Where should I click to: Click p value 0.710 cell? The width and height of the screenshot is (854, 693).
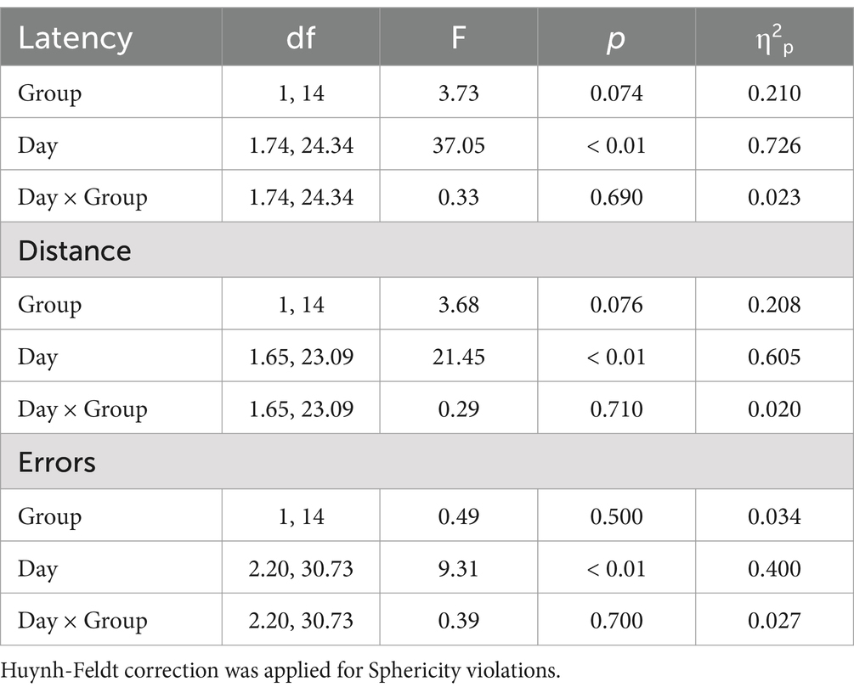pos(617,408)
